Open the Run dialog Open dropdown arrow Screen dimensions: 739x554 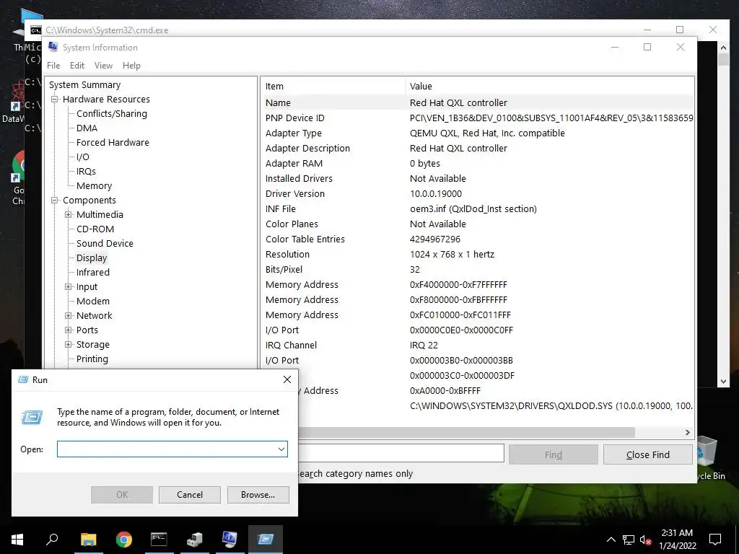click(x=281, y=449)
